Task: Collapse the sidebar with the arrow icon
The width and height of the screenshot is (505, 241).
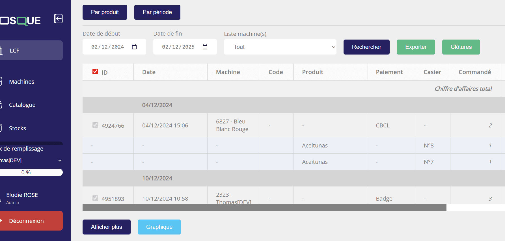Action: click(58, 19)
